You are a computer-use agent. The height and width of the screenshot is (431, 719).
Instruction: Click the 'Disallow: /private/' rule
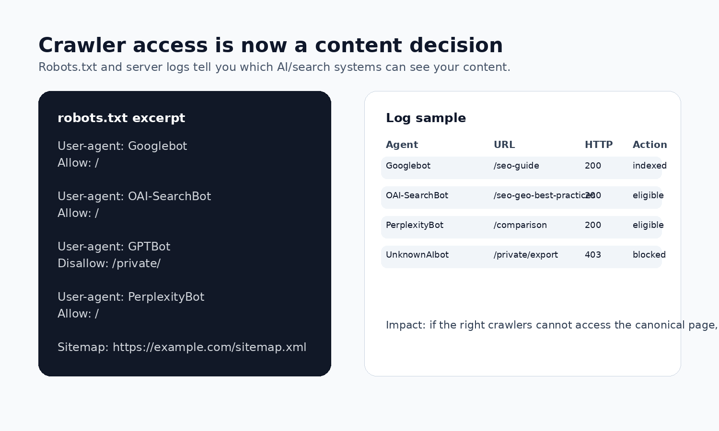click(109, 264)
